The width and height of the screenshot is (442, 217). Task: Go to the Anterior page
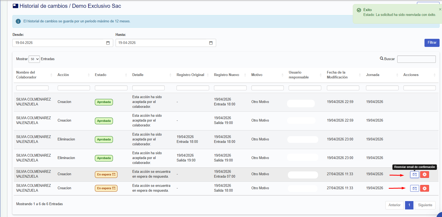394,205
